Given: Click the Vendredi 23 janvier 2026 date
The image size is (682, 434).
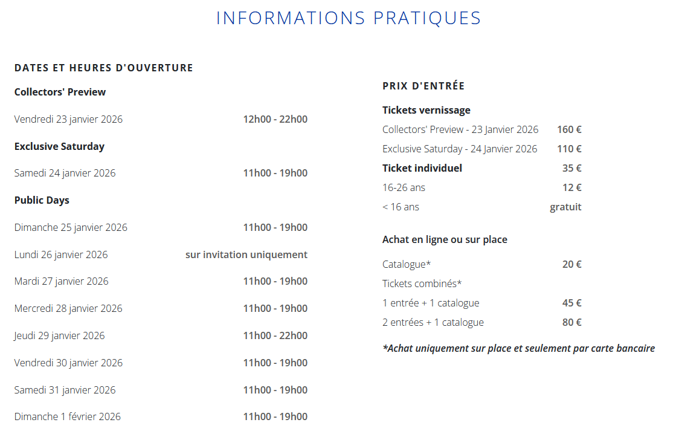Looking at the screenshot, I should [68, 119].
